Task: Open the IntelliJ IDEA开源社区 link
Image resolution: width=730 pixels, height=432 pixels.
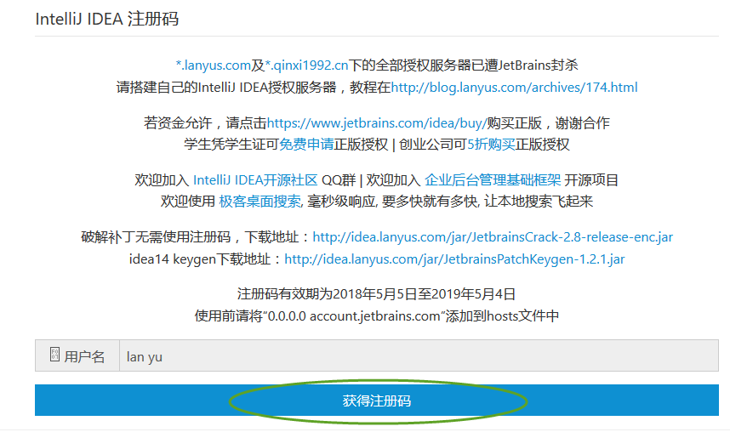Action: point(255,180)
